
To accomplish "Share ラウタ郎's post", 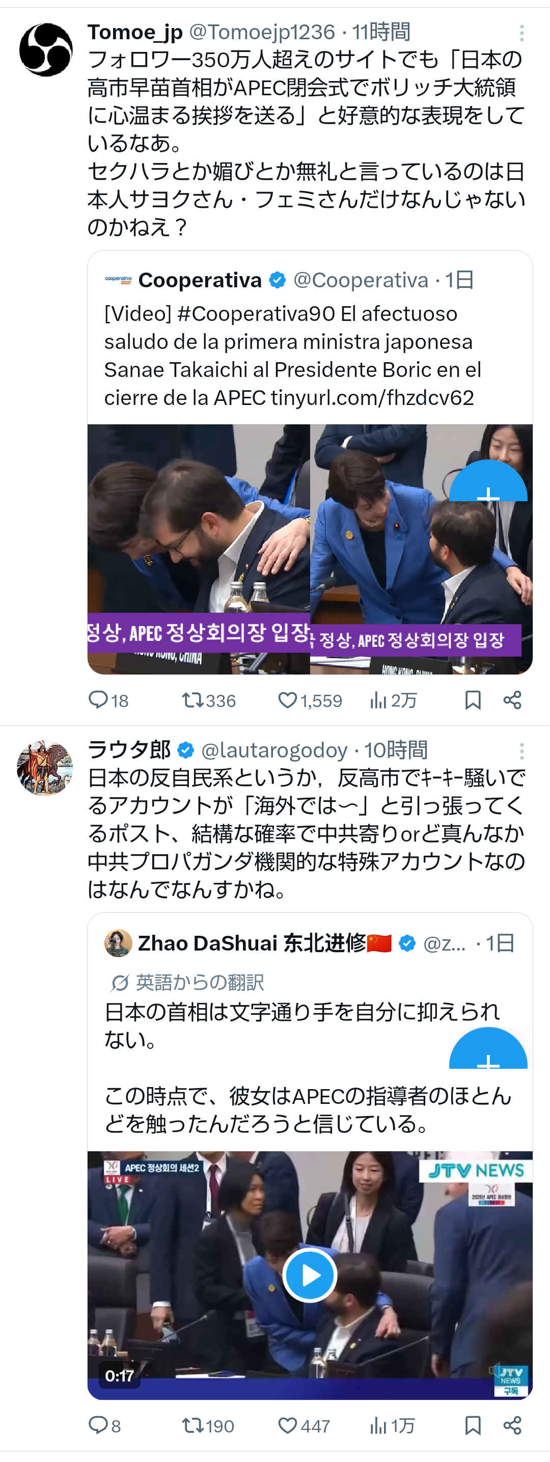I will pyautogui.click(x=512, y=1424).
